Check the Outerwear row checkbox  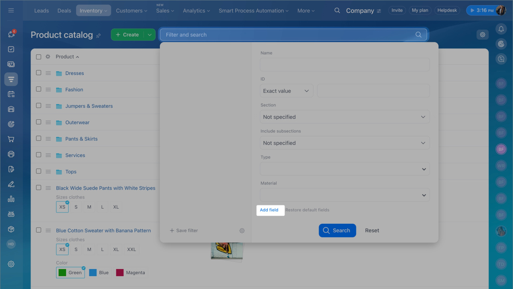pyautogui.click(x=38, y=122)
